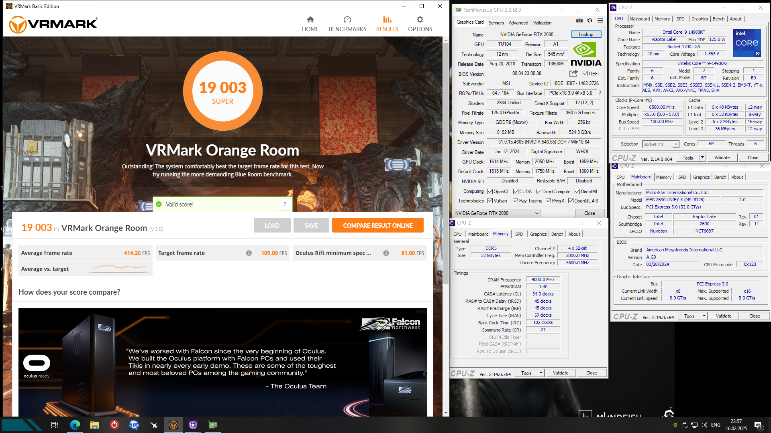Click the Lookup button in GPU-Z
This screenshot has width=771, height=433.
point(586,34)
